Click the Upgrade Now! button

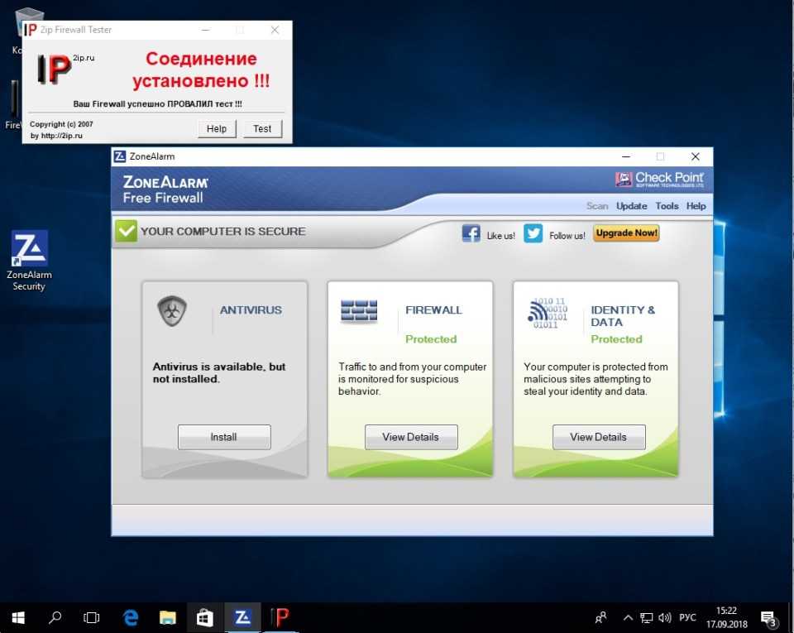pos(626,233)
